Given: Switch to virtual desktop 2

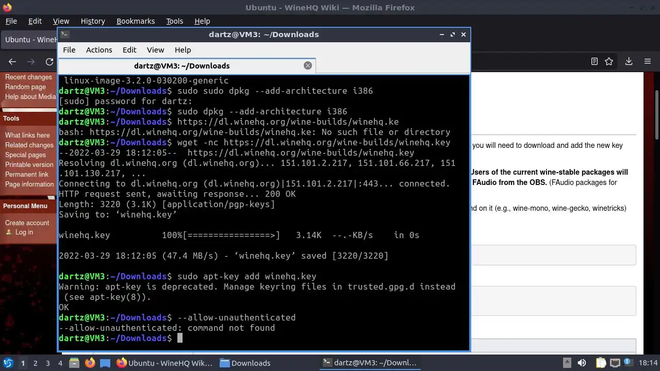Looking at the screenshot, I should point(35,363).
